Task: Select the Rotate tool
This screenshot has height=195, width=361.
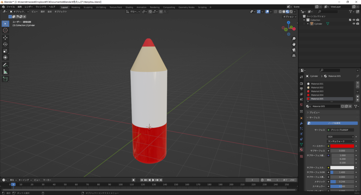Action: (x=5, y=44)
